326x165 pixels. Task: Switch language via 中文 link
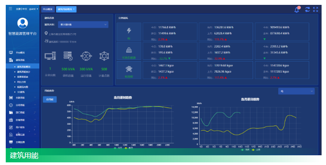click(25, 9)
